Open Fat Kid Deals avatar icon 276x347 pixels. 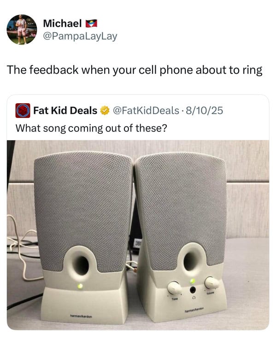(x=23, y=111)
